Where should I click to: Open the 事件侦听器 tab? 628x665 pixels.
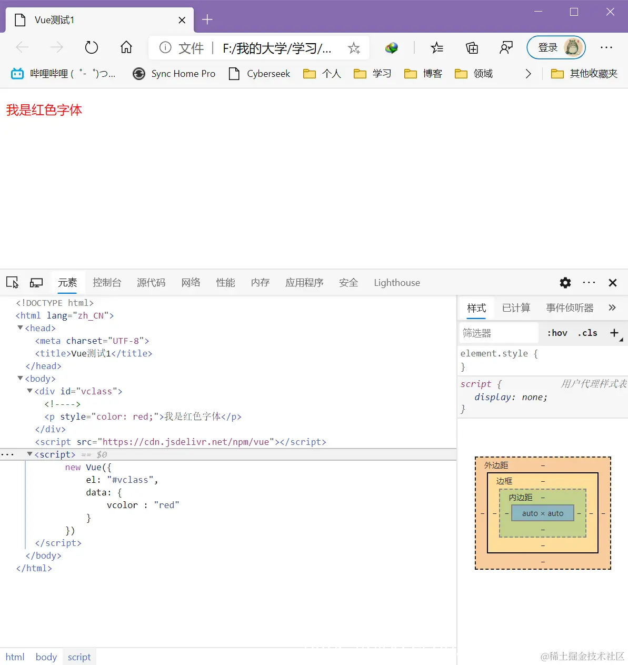[570, 307]
